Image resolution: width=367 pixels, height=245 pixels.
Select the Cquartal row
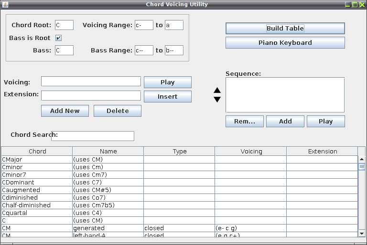(x=180, y=213)
